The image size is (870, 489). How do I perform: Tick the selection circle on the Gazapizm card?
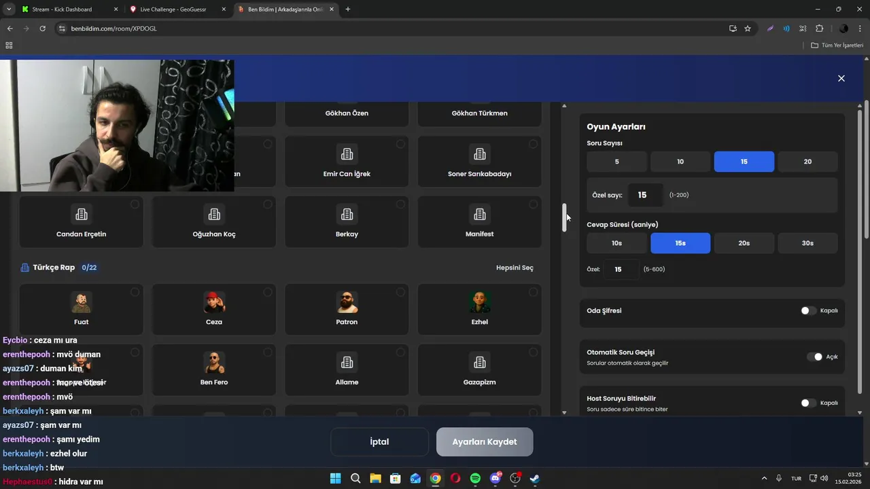(x=533, y=352)
